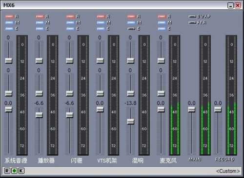244x178 pixels.
Task: Click the 播放器 main fader at -6.6
Action: (39, 115)
